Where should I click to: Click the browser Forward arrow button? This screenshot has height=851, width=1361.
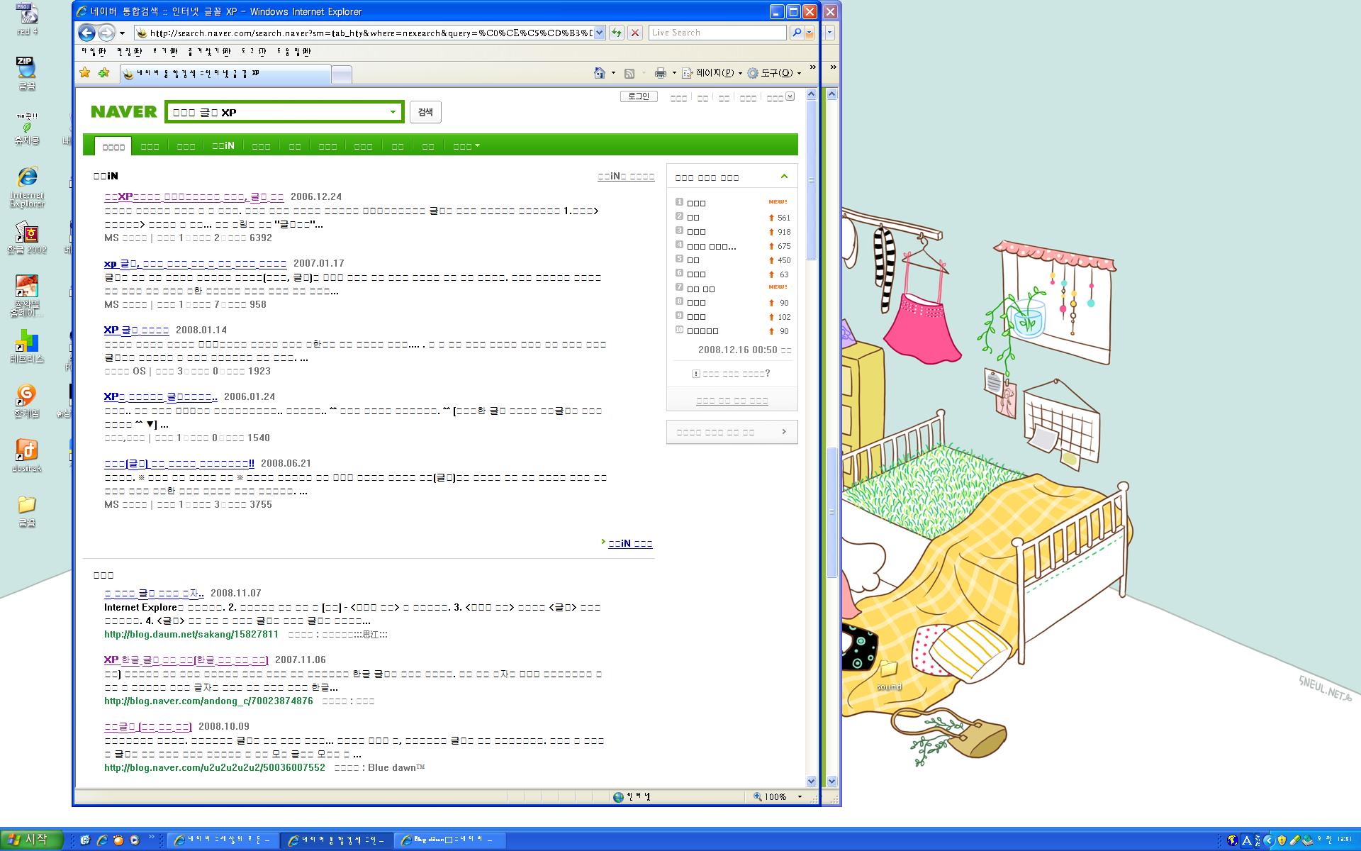tap(106, 33)
